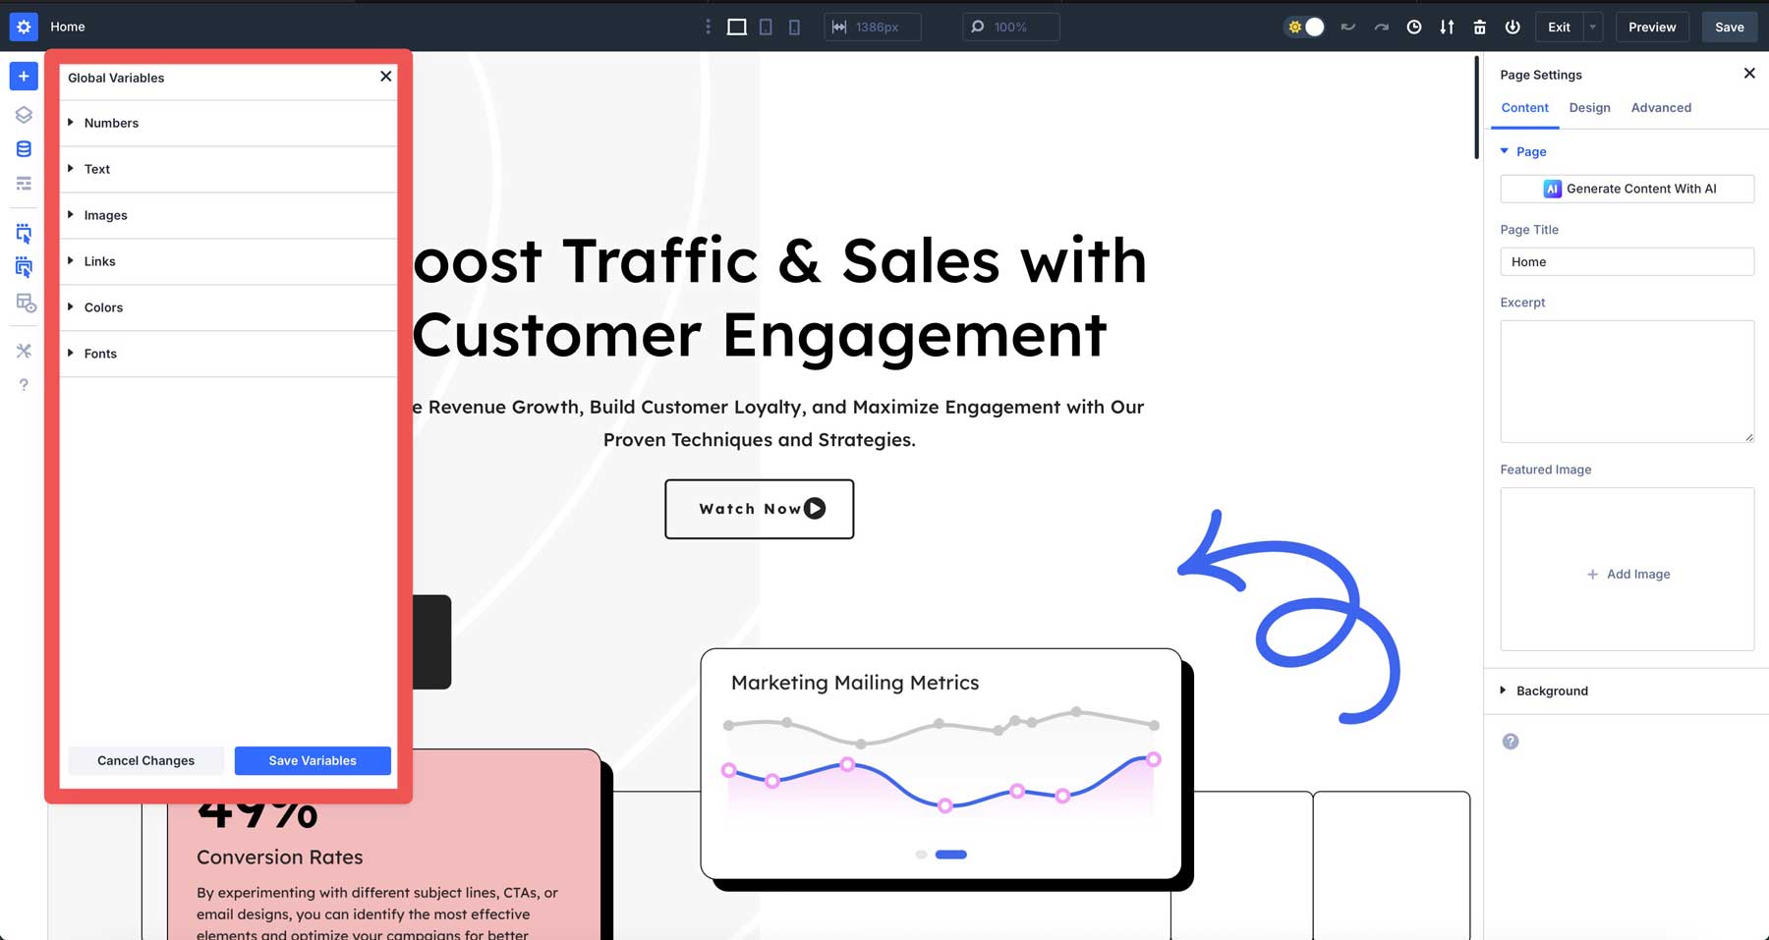Open the Structure layers panel icon
The width and height of the screenshot is (1769, 940).
[24, 114]
